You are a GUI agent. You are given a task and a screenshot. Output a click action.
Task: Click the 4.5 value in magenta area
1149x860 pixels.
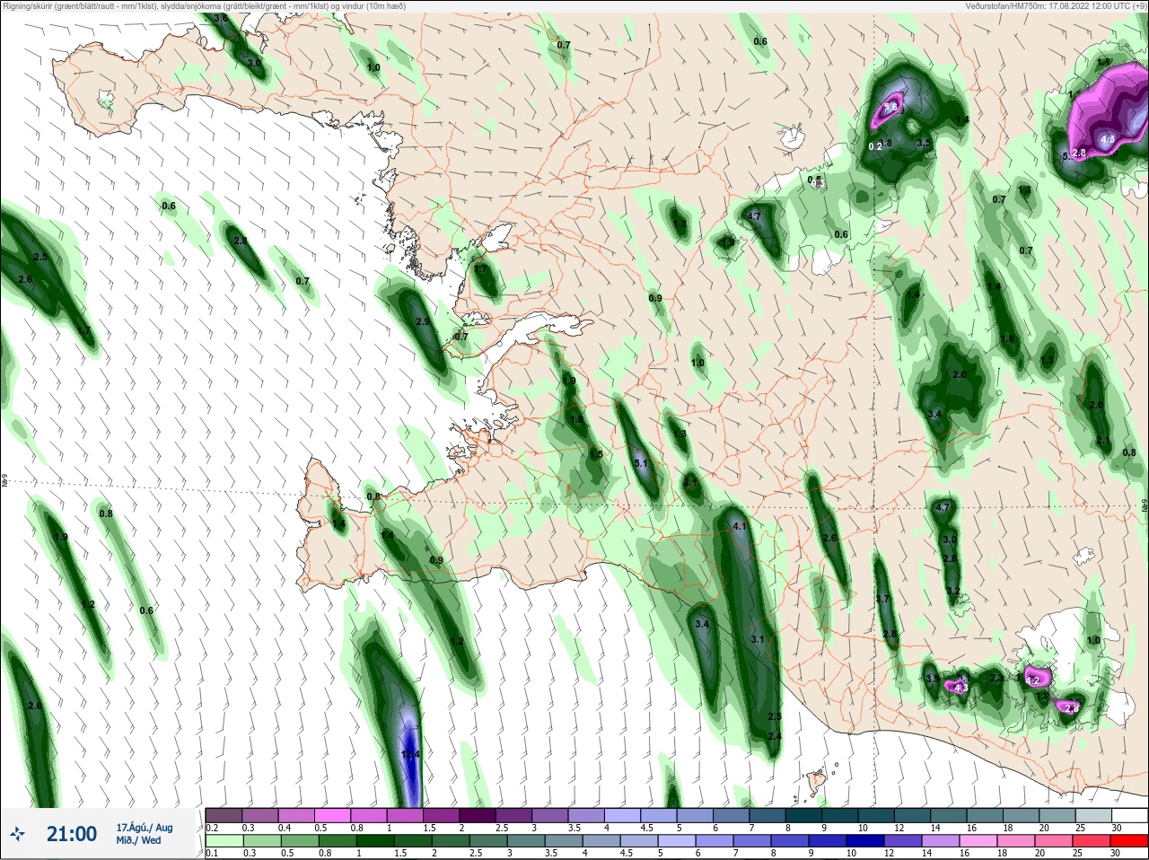[1108, 140]
